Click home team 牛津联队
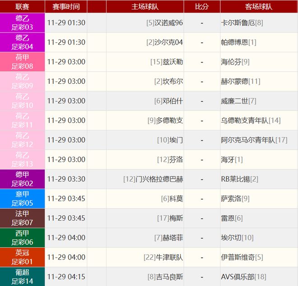 (169, 257)
